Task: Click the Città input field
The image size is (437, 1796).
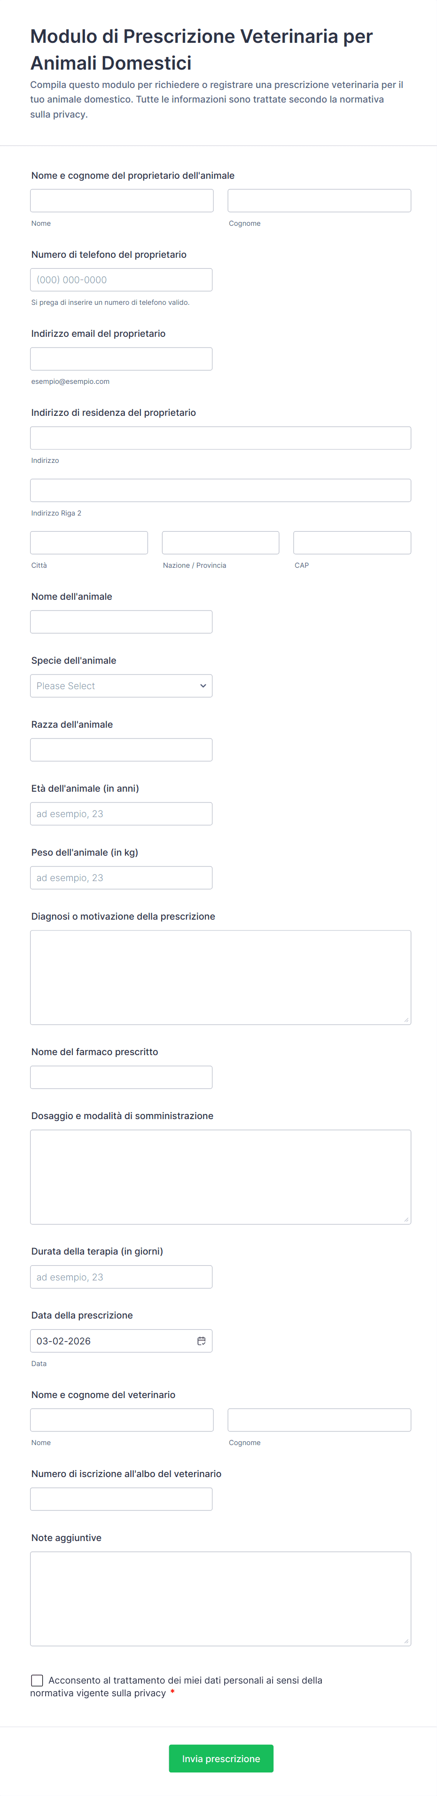Action: coord(89,542)
